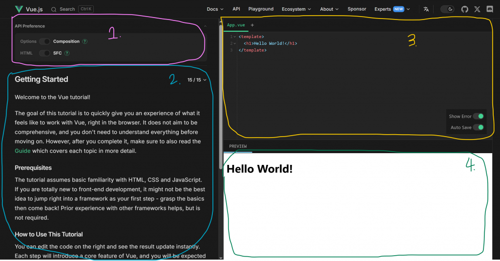Image resolution: width=500 pixels, height=261 pixels.
Task: Click the search magnifier icon
Action: 54,9
